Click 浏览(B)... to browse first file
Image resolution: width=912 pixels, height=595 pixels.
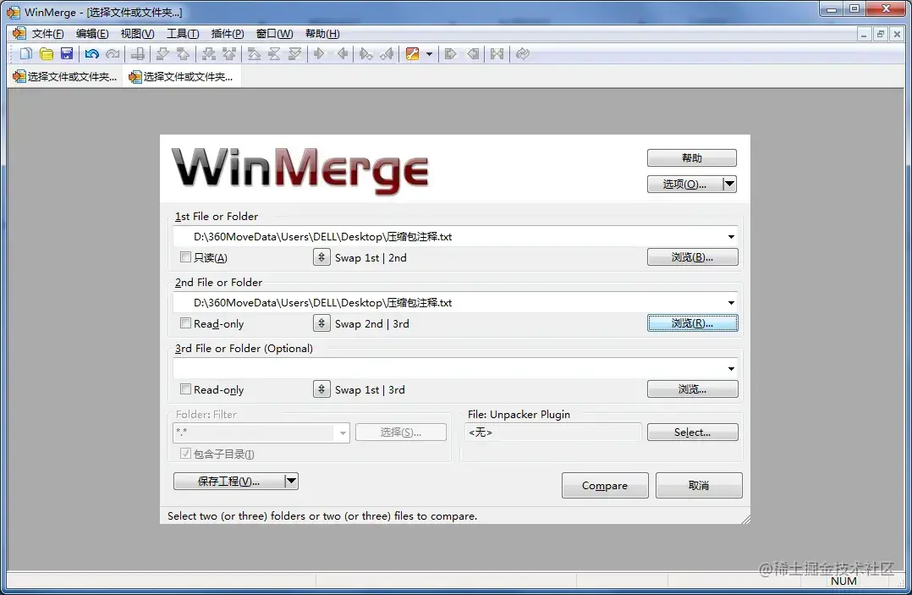(692, 257)
